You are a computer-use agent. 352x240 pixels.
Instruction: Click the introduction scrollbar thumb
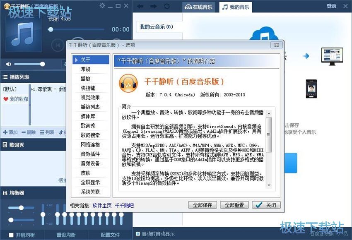(x=269, y=134)
